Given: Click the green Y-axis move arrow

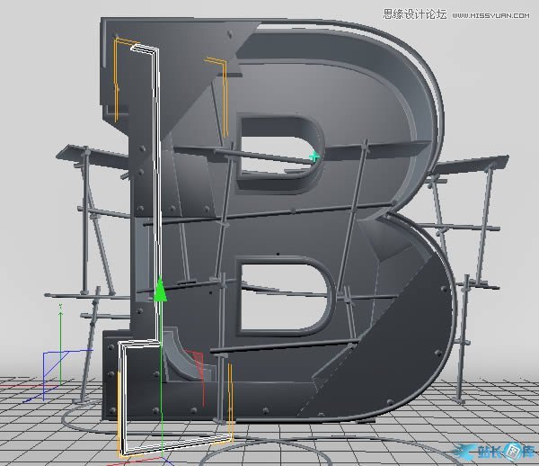Looking at the screenshot, I should click(161, 290).
